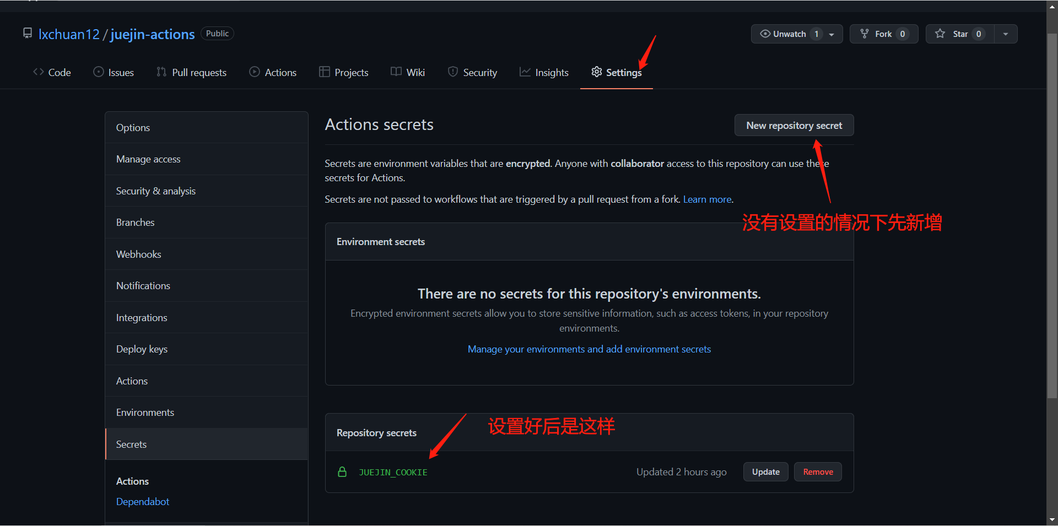Click the Issues circle icon
Viewport: 1058px width, 526px height.
(x=99, y=72)
